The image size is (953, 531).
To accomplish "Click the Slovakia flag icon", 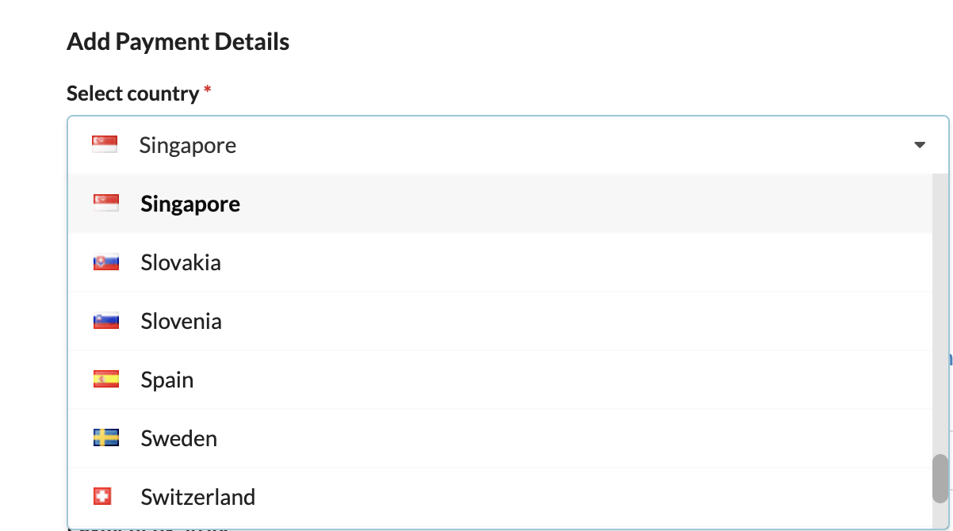I will click(x=106, y=262).
